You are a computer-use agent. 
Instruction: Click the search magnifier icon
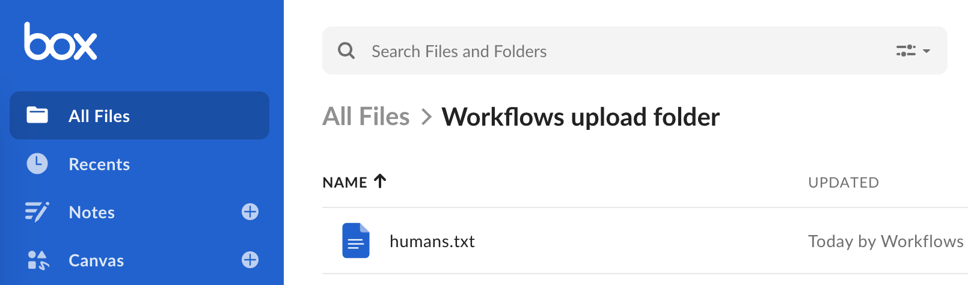(346, 51)
